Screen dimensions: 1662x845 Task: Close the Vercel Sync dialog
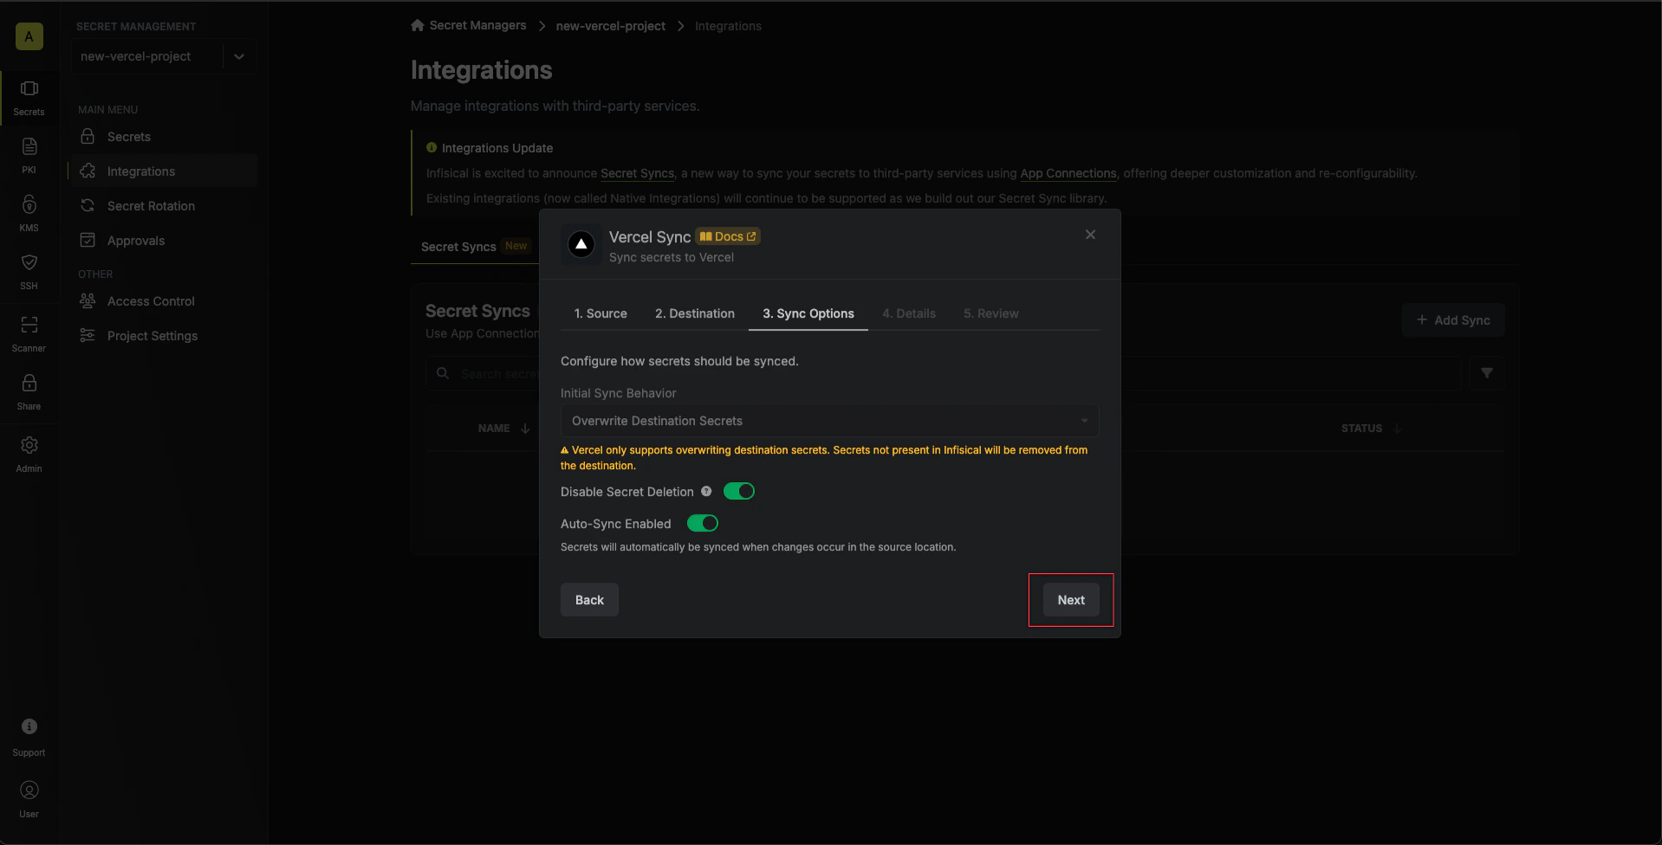point(1090,235)
